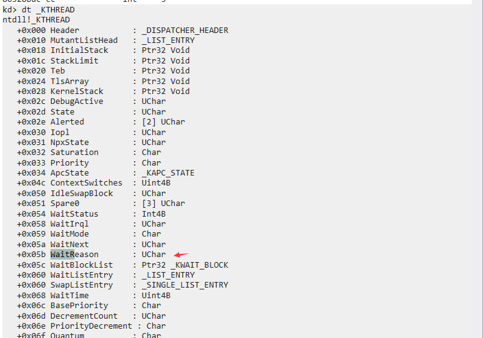Click the Ptr32 _KWAIT_BLOCK type text
483x338 pixels.
coord(185,265)
